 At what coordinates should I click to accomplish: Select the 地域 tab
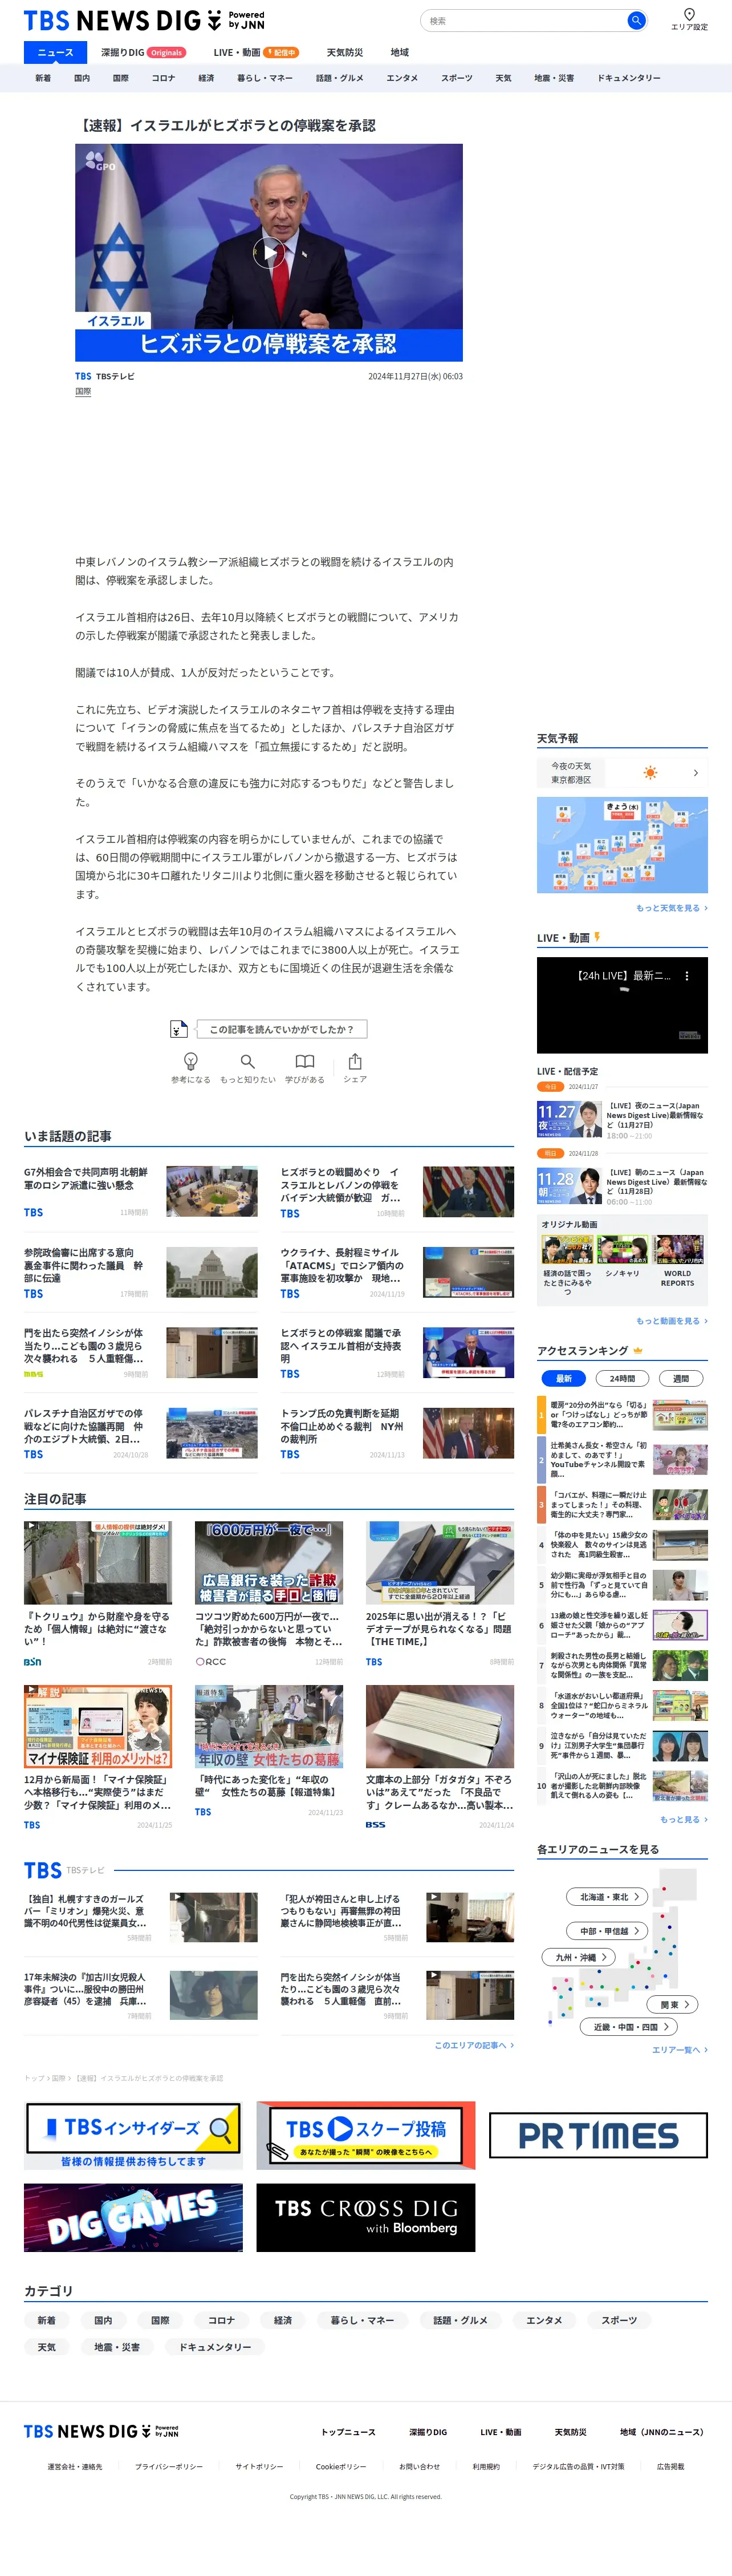tap(399, 52)
